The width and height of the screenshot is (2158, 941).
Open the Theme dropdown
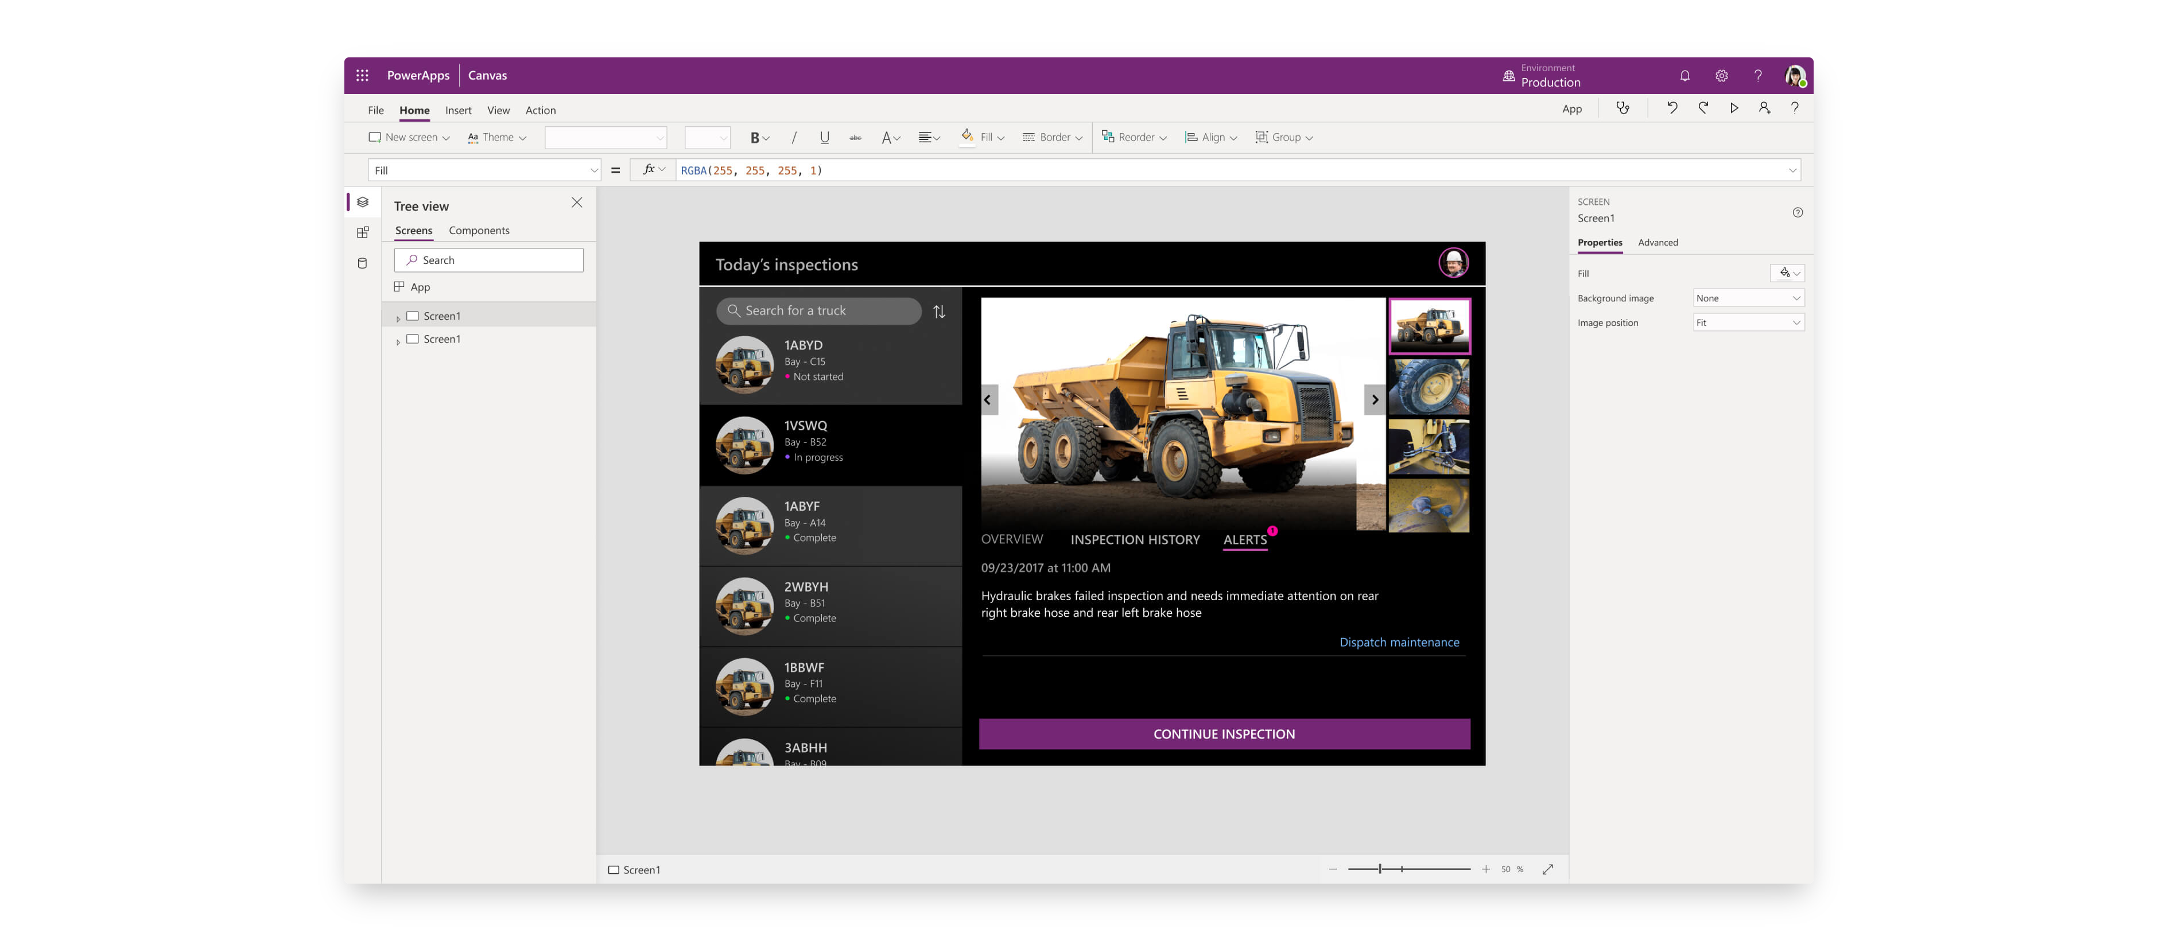497,137
